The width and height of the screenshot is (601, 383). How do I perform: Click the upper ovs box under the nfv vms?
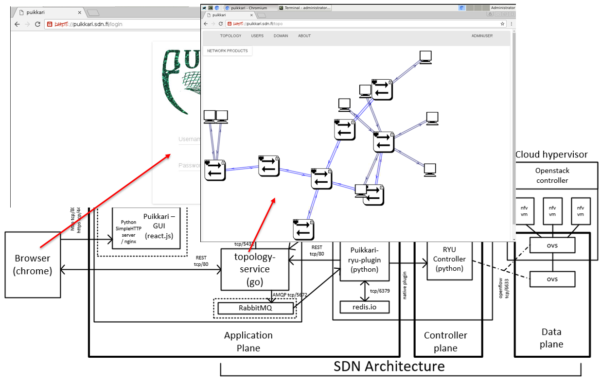[552, 245]
